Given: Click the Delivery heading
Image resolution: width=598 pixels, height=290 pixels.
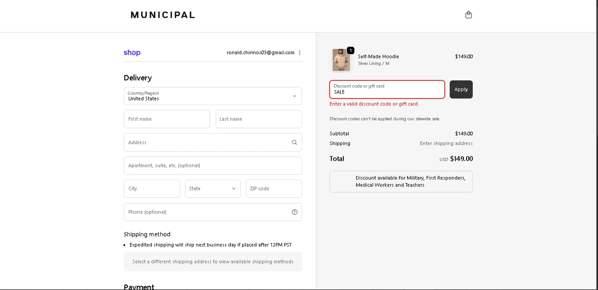Looking at the screenshot, I should click(x=138, y=78).
